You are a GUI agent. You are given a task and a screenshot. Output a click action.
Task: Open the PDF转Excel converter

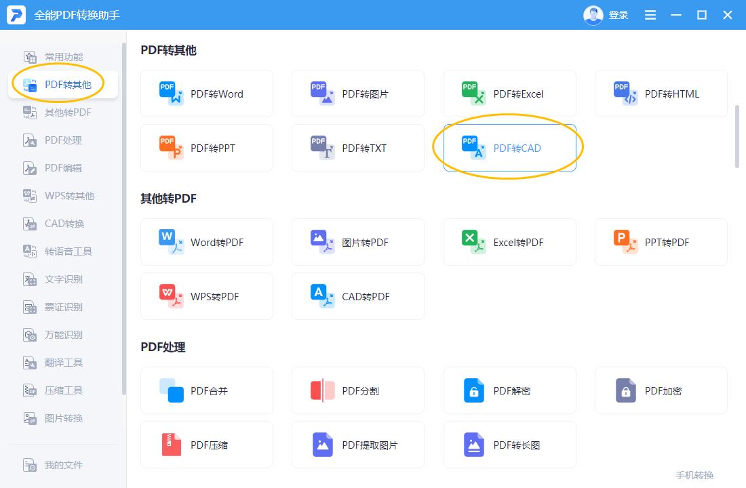tap(509, 94)
